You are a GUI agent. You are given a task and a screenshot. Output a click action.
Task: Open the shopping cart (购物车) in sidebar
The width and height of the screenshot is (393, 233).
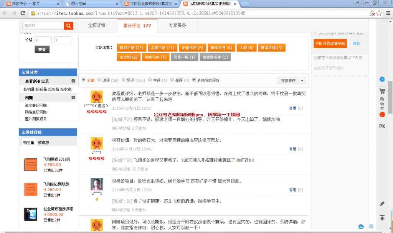(x=382, y=100)
